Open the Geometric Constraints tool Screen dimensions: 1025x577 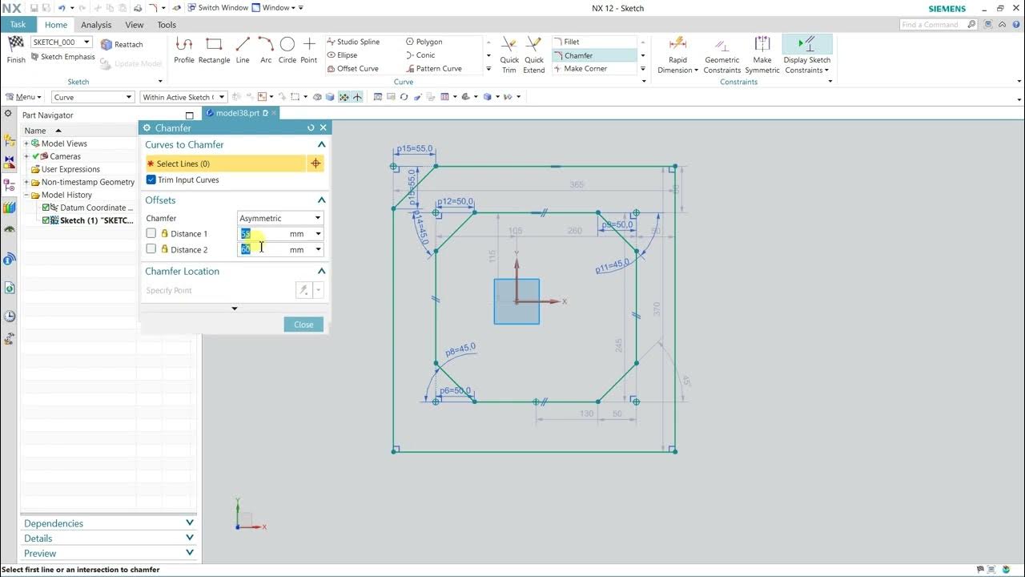pyautogui.click(x=722, y=54)
